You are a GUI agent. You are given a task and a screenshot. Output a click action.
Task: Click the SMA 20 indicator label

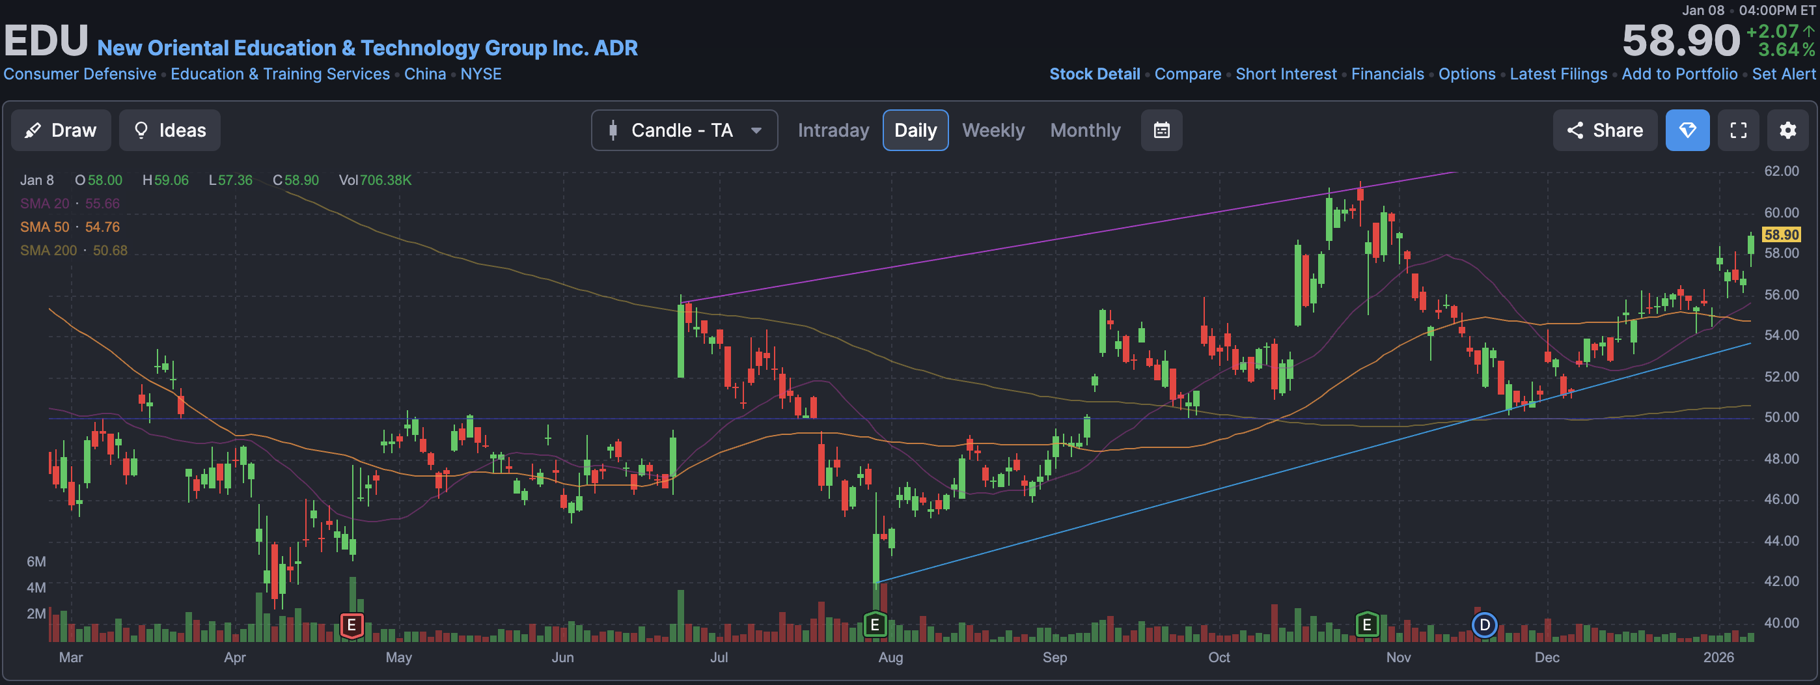click(44, 204)
